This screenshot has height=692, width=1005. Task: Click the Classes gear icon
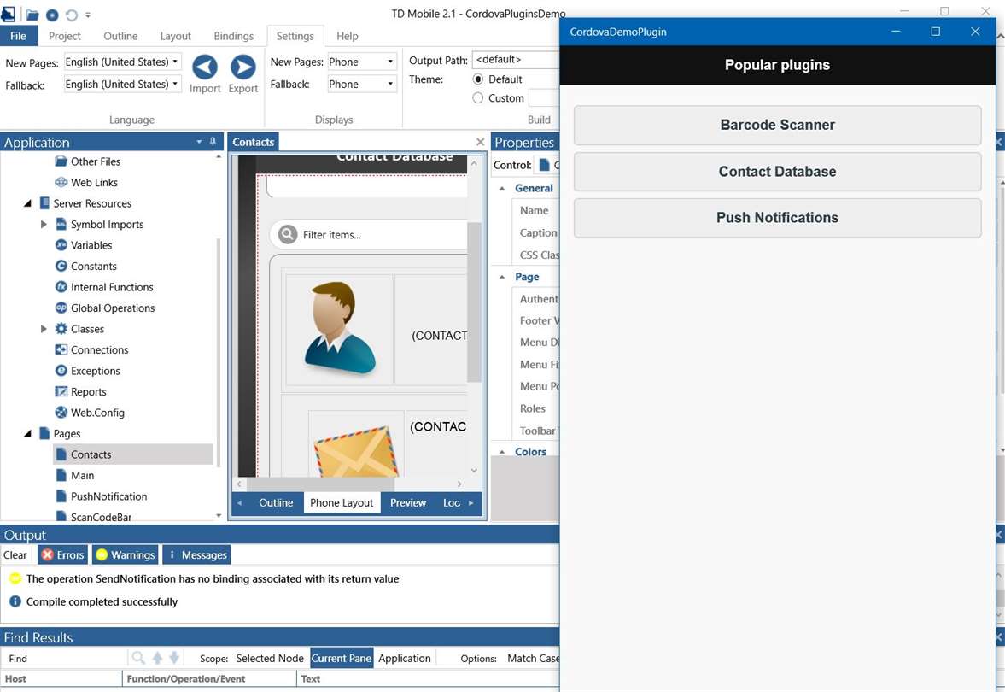(61, 329)
